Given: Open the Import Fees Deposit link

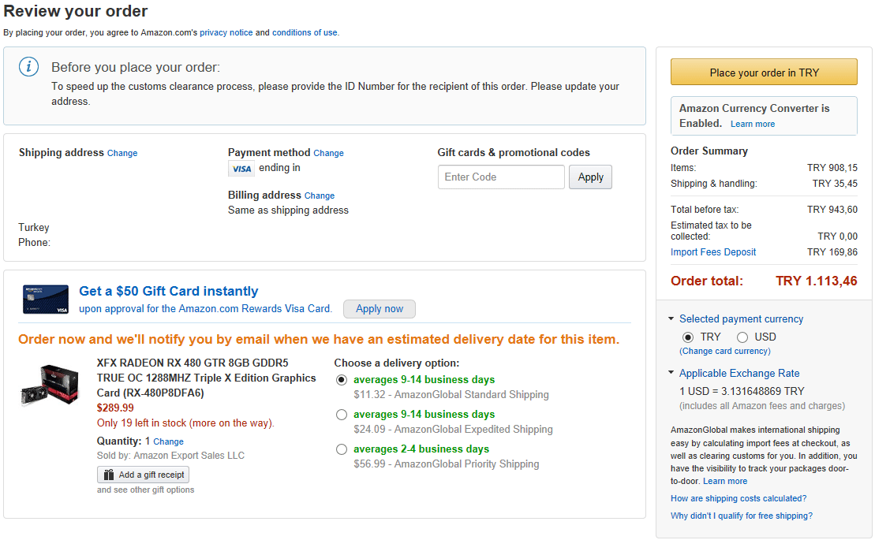Looking at the screenshot, I should click(712, 252).
